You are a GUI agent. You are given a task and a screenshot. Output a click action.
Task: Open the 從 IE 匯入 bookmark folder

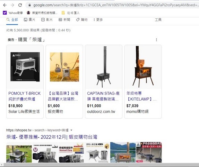pos(70,13)
